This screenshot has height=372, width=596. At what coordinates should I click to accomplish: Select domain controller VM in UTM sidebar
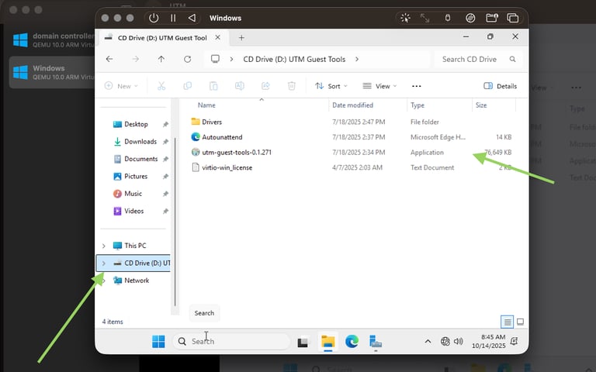(54, 40)
